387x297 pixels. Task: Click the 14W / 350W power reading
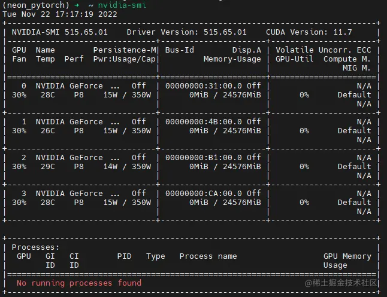click(x=127, y=167)
